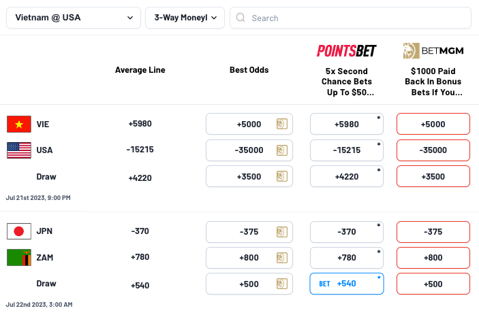
Task: Pick best odds +800 for ZAM
Action: 249,258
